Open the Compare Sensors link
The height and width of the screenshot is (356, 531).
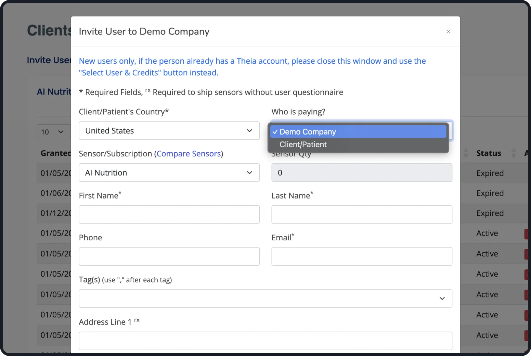(x=189, y=154)
